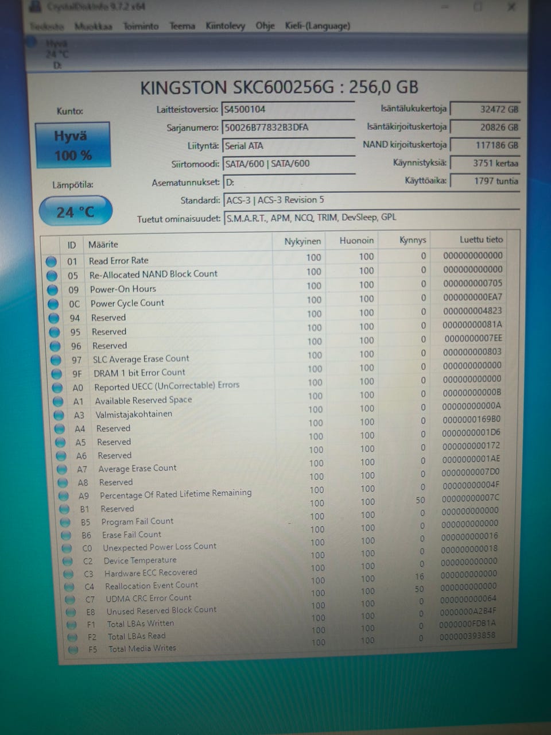Click the status dot for Program Fail Count
This screenshot has width=551, height=735.
click(65, 523)
